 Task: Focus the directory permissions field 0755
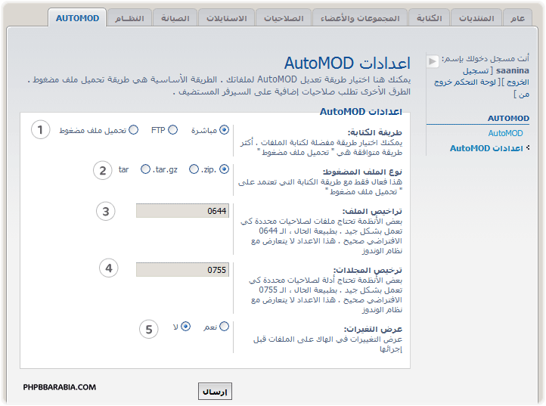pyautogui.click(x=182, y=269)
